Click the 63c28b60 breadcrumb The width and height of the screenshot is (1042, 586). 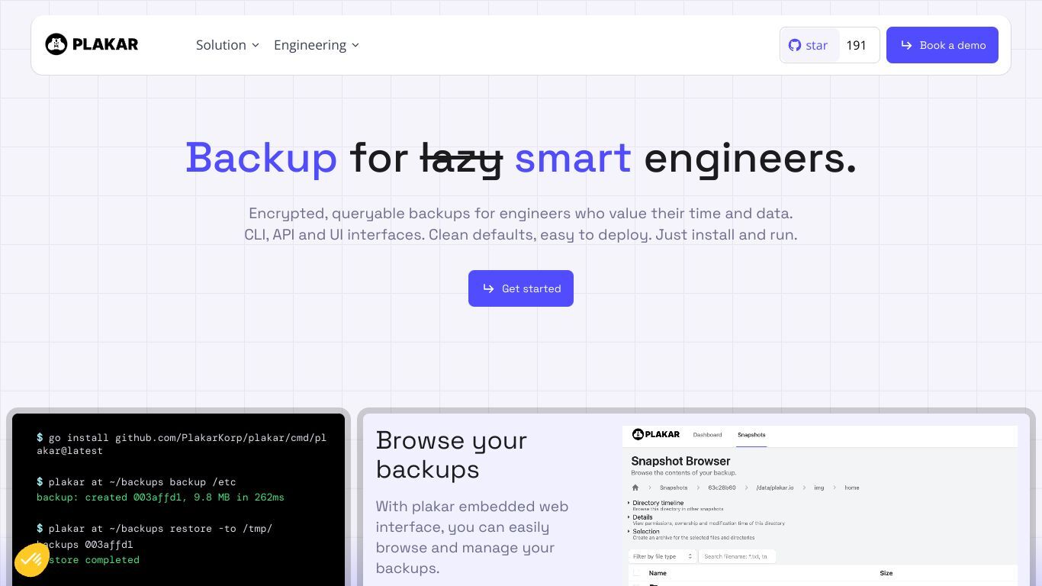[x=722, y=488]
